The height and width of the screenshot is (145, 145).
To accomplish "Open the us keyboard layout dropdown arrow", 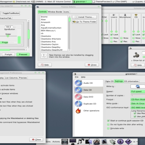I will (x=137, y=141).
